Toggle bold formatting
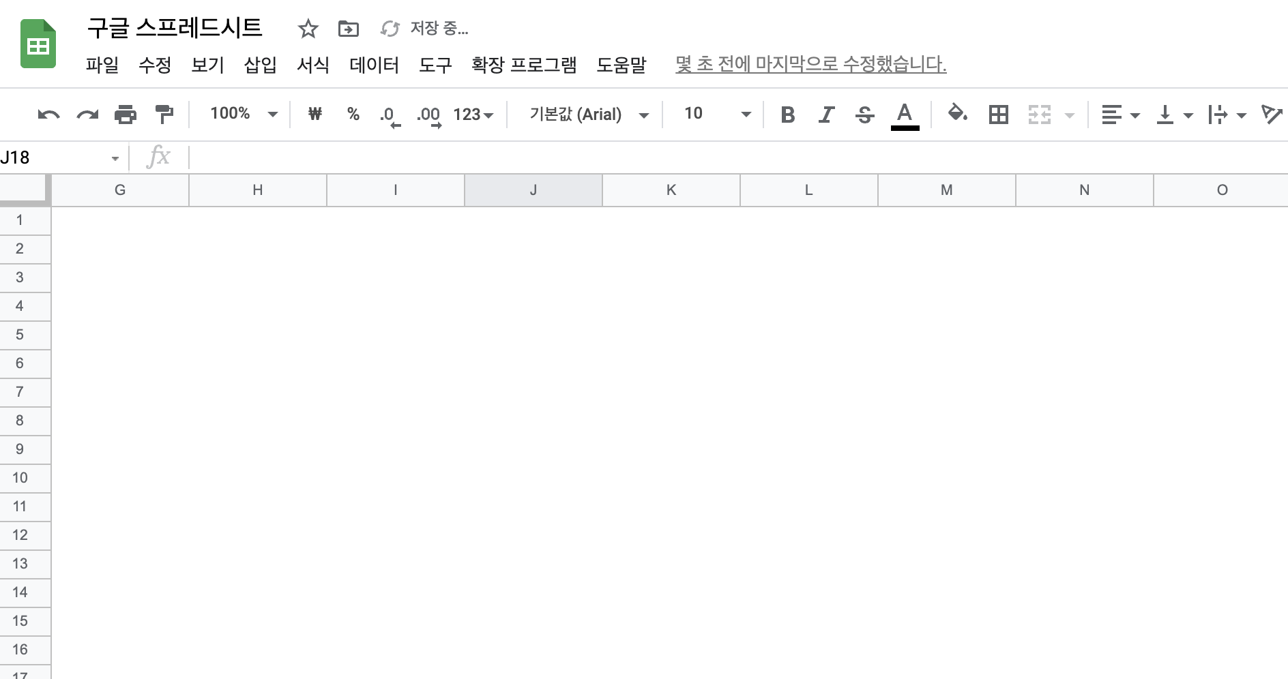 pyautogui.click(x=788, y=115)
